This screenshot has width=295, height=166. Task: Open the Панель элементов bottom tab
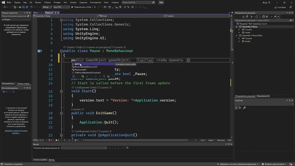tap(24, 83)
